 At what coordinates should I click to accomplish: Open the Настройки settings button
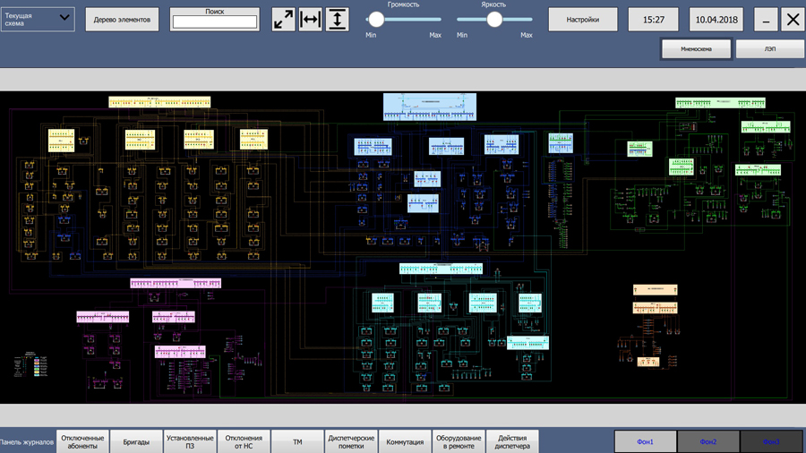click(x=583, y=20)
